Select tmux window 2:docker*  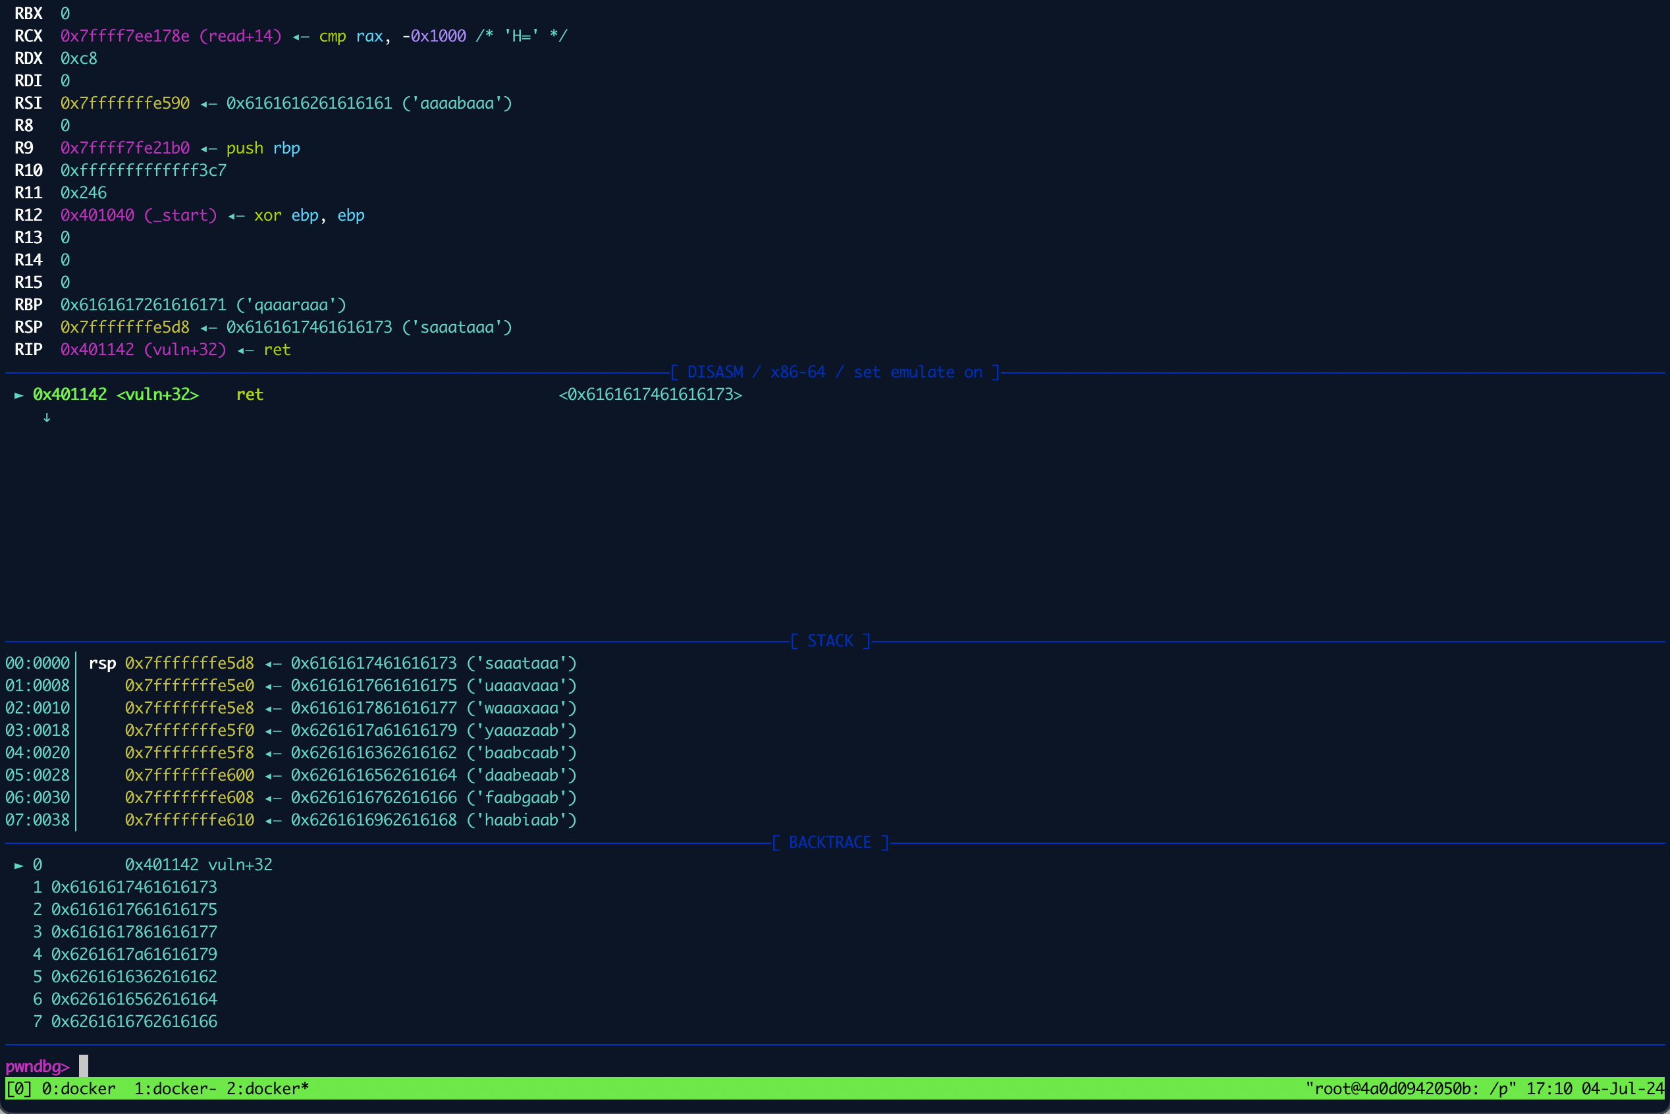[x=267, y=1088]
